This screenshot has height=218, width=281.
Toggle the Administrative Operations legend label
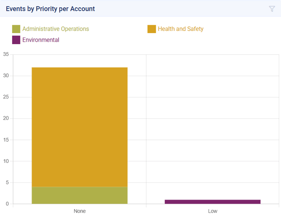pyautogui.click(x=56, y=29)
